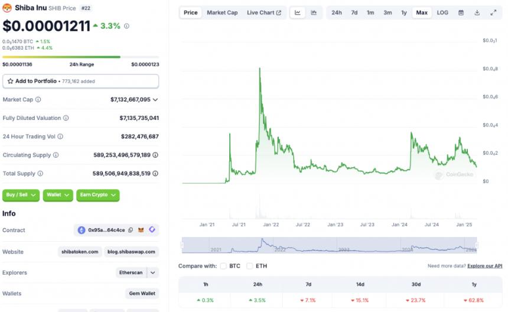
Task: Open Buy / Sell dropdown
Action: point(21,195)
